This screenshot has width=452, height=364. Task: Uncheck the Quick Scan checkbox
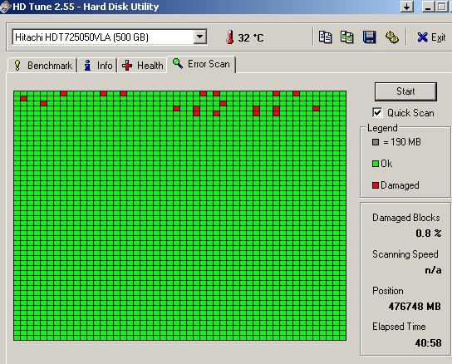click(x=377, y=113)
